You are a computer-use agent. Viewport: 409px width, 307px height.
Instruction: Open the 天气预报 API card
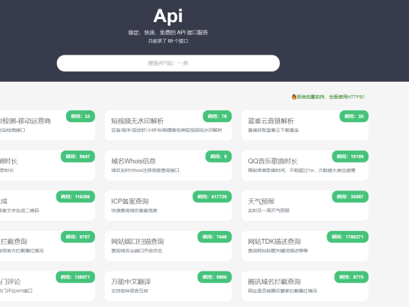point(305,205)
